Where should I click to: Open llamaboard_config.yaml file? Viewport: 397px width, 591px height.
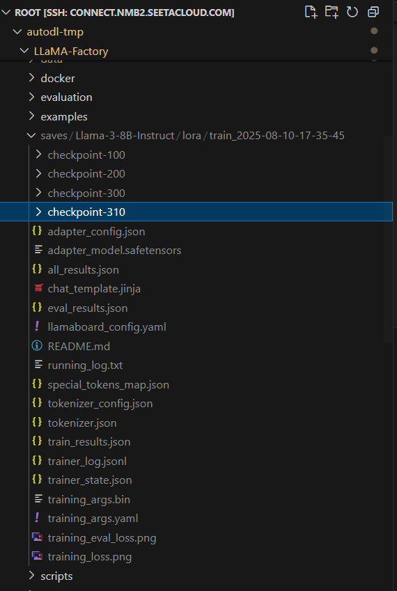[107, 327]
